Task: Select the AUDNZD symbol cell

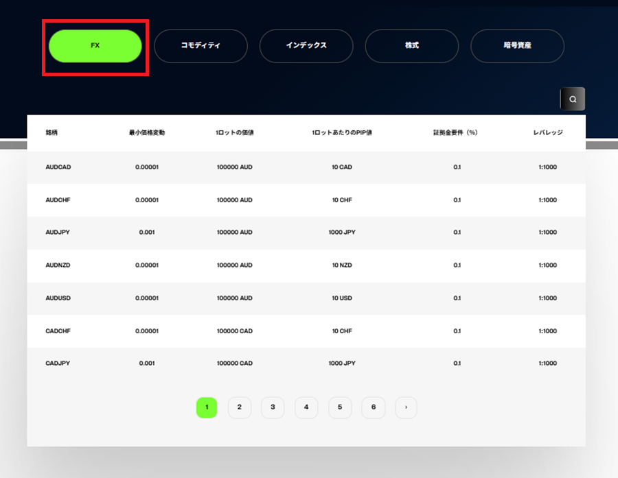Action: pyautogui.click(x=58, y=265)
